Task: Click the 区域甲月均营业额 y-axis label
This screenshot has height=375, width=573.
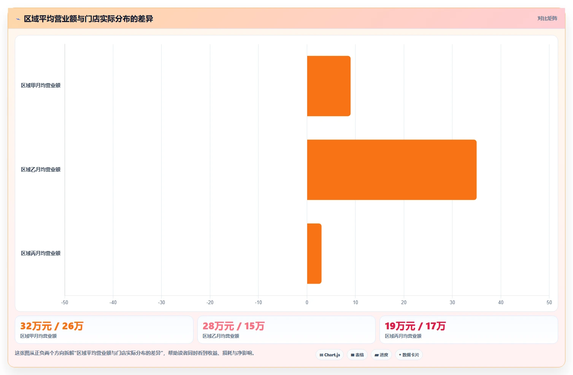Action: coord(41,85)
